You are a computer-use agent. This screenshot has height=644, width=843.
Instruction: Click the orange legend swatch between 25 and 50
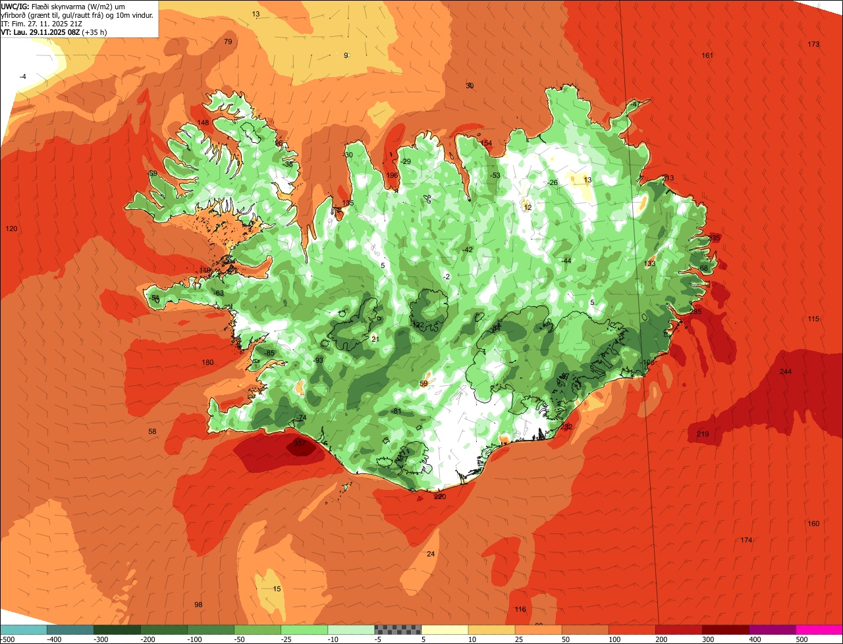tap(537, 630)
